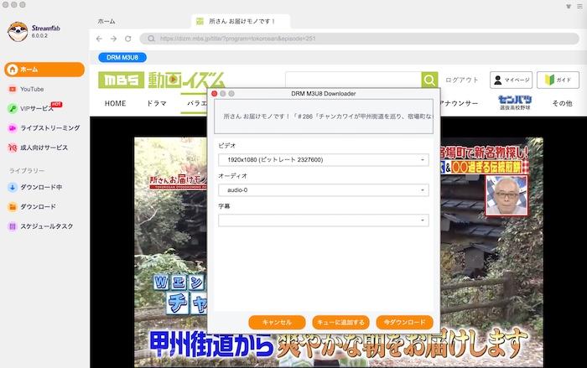This screenshot has height=368, width=587.
Task: Click the video title text field
Action: 324,117
